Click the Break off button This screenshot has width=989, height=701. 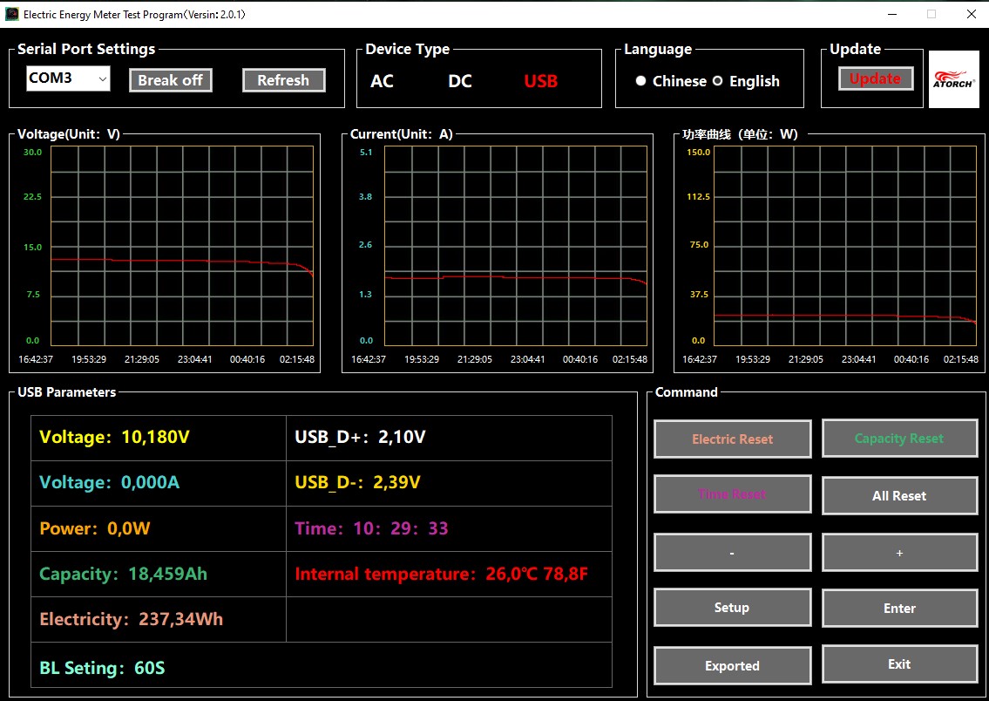[170, 80]
